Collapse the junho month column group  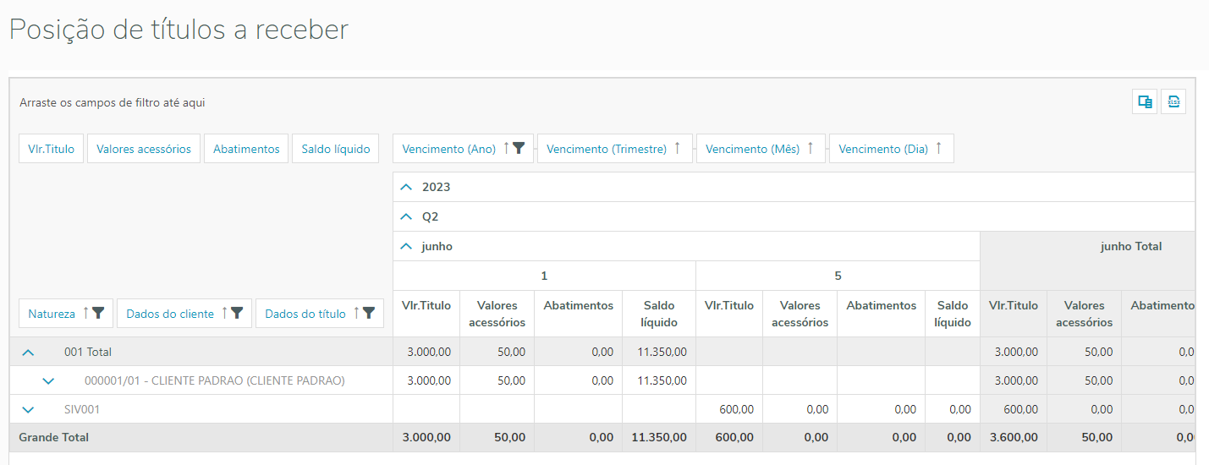(407, 246)
